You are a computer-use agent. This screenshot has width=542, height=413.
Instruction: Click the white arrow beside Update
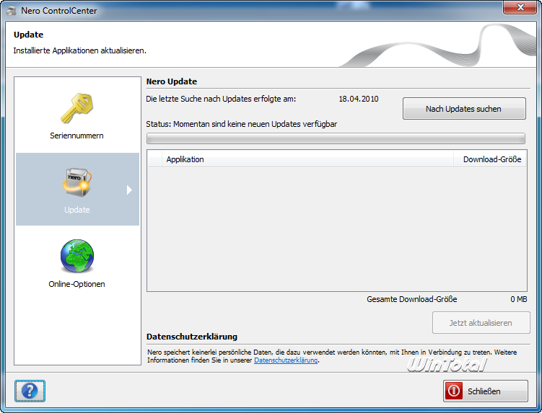pos(129,190)
